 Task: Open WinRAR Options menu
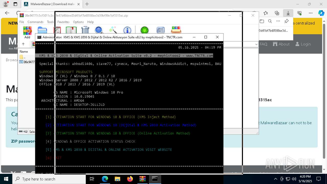click(78, 22)
